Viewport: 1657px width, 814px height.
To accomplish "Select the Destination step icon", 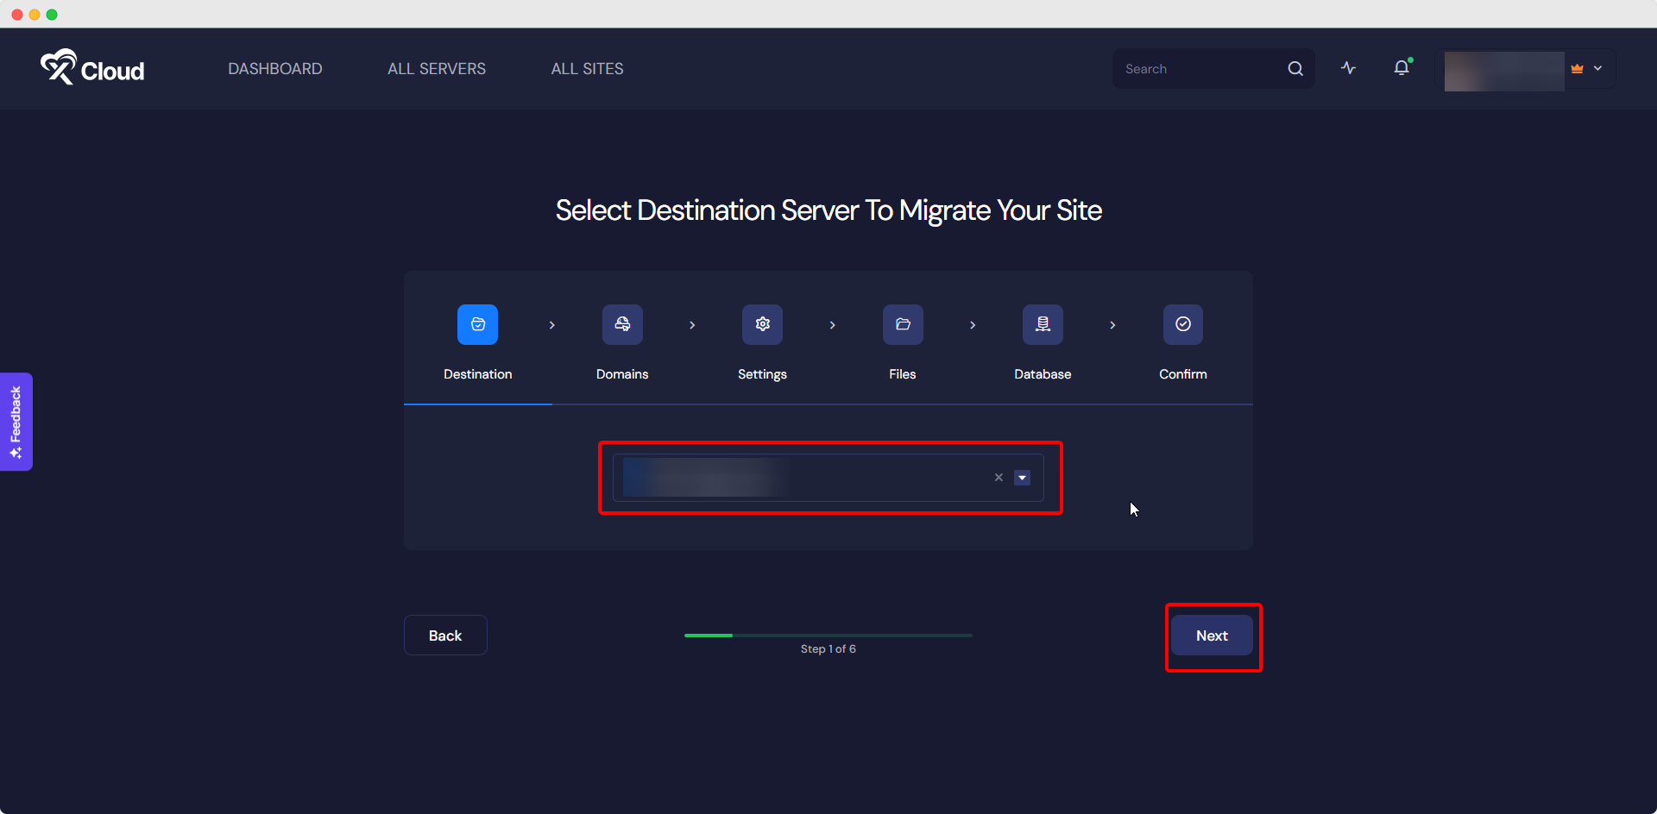I will [x=476, y=324].
